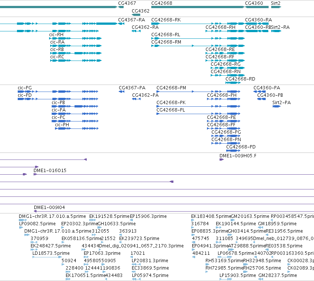This screenshot has height=281, width=314.
Task: Select transcript cic-RC
Action: 57,57
